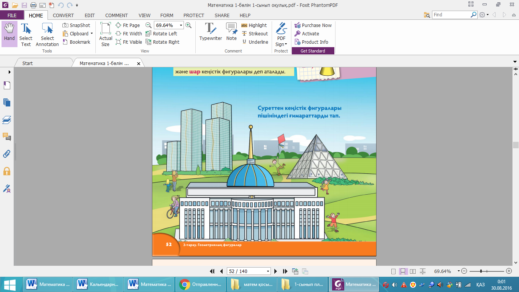This screenshot has width=519, height=292.
Task: Open the attachments panel paperclip icon
Action: [x=7, y=154]
